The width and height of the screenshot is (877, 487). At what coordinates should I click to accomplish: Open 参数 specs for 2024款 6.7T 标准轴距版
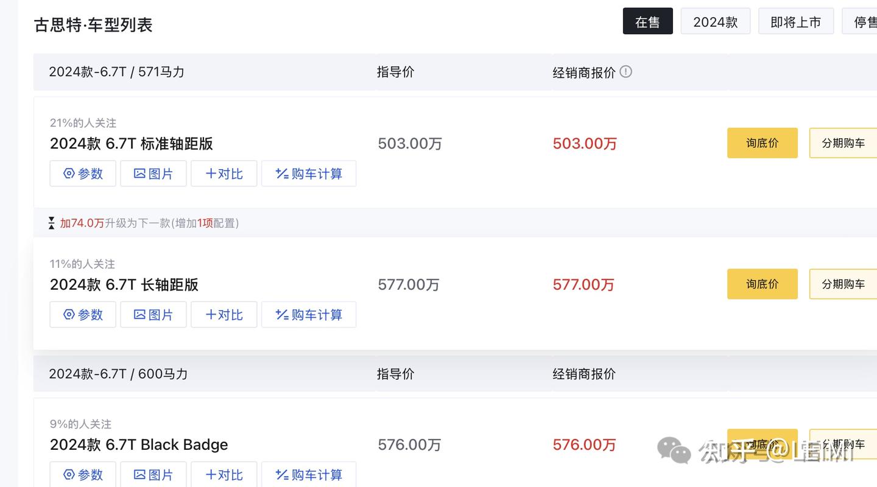coord(83,173)
